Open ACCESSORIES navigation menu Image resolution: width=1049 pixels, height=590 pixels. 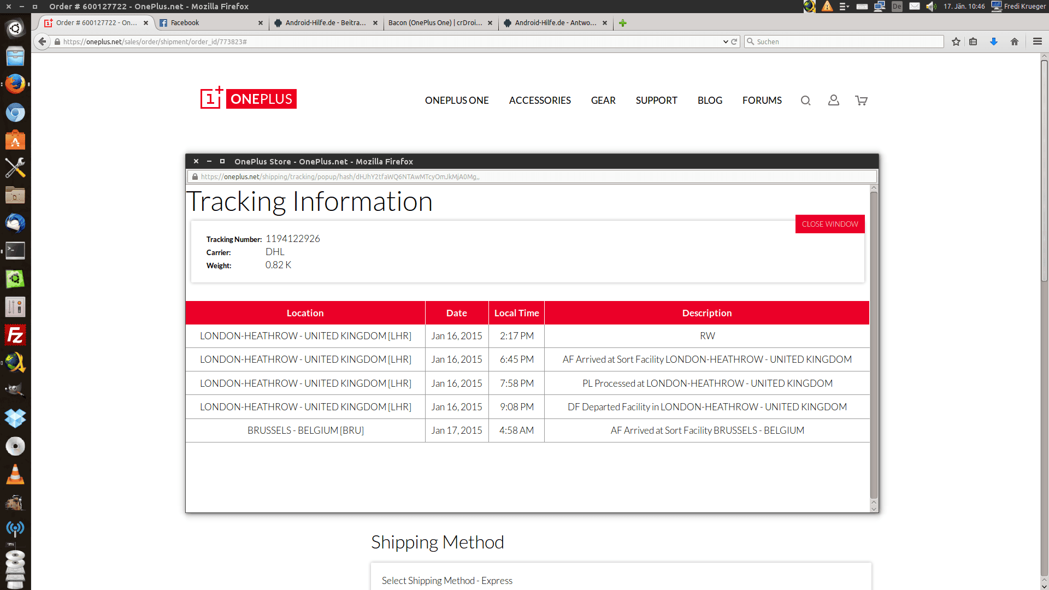(540, 101)
